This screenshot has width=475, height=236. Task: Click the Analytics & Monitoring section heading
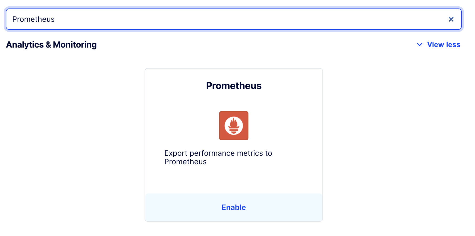click(51, 45)
